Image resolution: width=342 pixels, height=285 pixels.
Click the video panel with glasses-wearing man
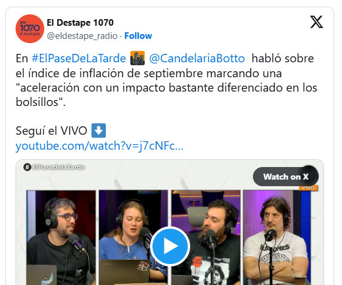point(61,237)
